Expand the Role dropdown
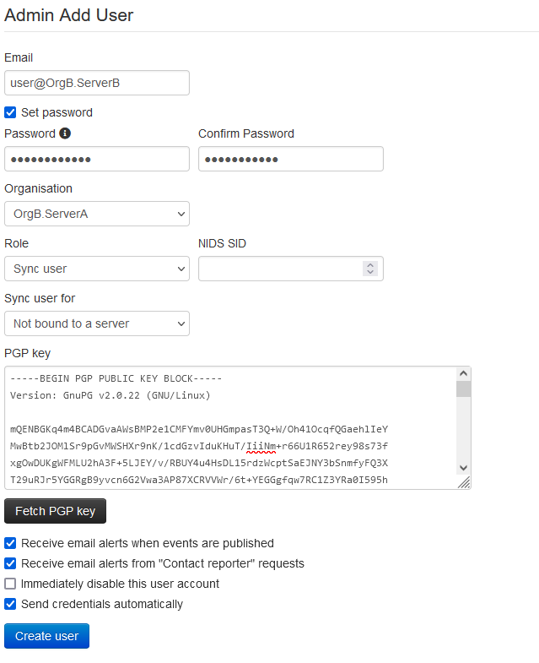The height and width of the screenshot is (663, 539). 97,269
